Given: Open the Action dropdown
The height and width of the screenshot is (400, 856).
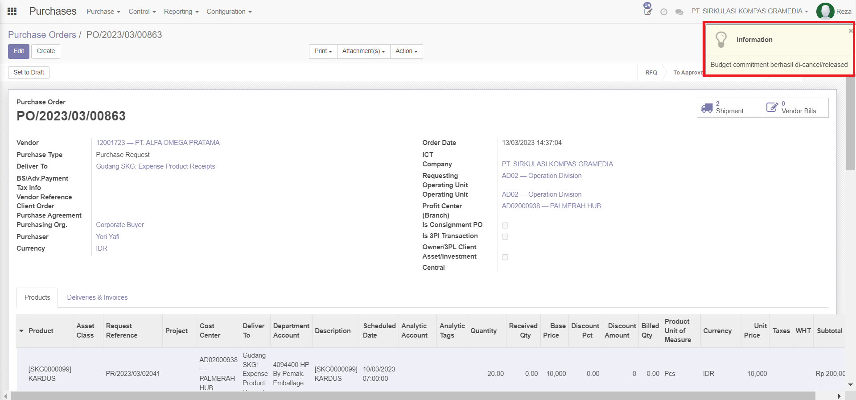Looking at the screenshot, I should (407, 51).
